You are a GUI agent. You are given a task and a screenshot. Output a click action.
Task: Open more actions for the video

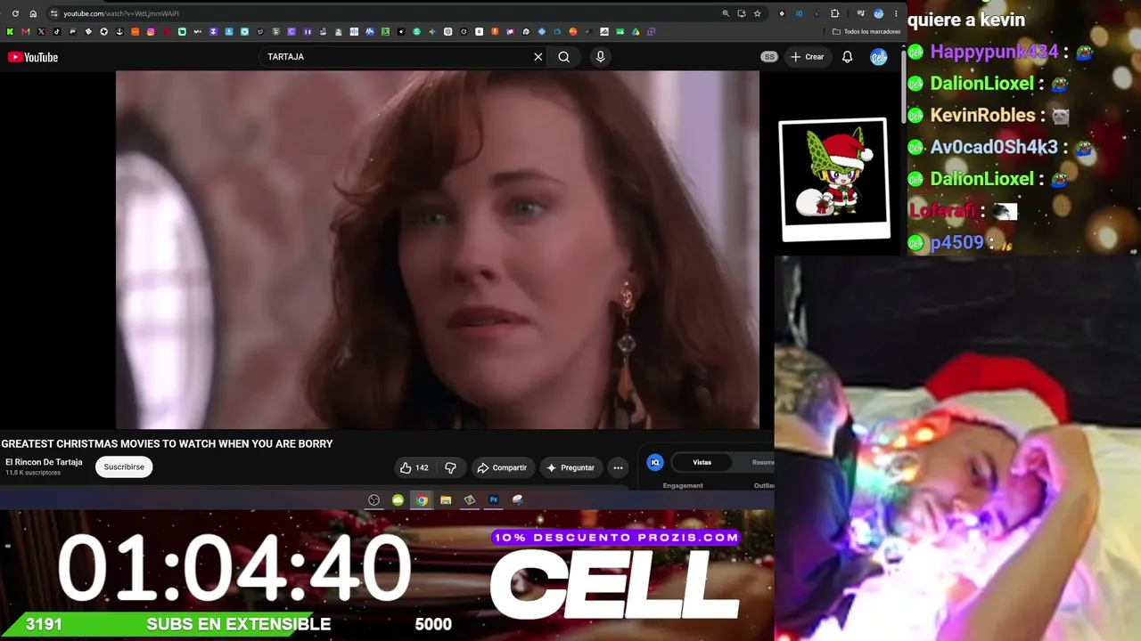tap(618, 467)
